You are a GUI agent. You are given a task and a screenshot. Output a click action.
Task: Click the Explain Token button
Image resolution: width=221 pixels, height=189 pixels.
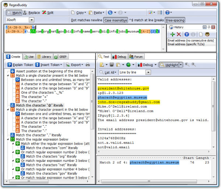point(21,65)
